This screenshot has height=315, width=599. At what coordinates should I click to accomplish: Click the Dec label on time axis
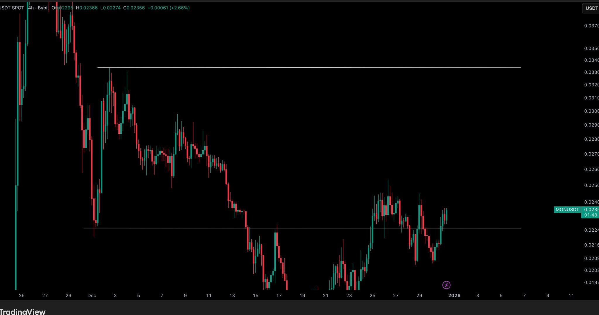pos(92,295)
